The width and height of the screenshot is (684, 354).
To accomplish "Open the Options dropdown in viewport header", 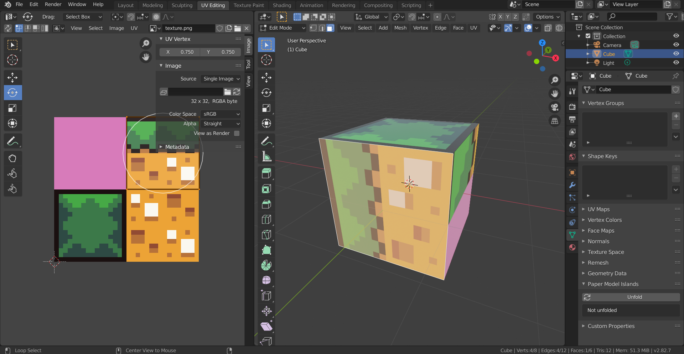I will pyautogui.click(x=548, y=17).
